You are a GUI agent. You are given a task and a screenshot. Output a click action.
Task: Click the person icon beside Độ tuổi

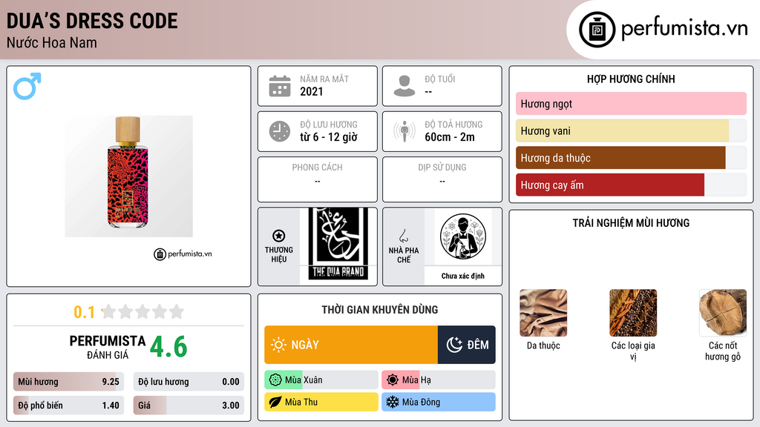click(404, 86)
